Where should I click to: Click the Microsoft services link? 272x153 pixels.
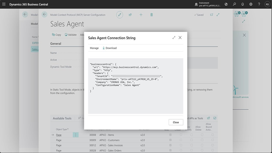tap(241, 97)
